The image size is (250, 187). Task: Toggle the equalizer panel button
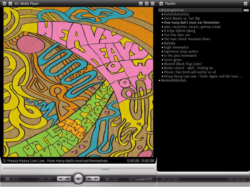pos(15,179)
